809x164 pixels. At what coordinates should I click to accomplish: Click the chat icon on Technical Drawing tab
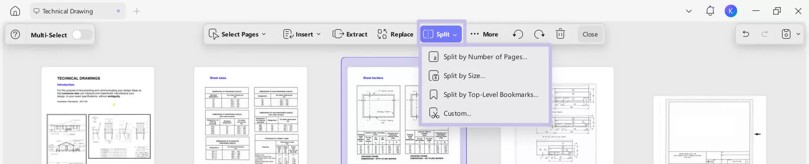pyautogui.click(x=37, y=11)
